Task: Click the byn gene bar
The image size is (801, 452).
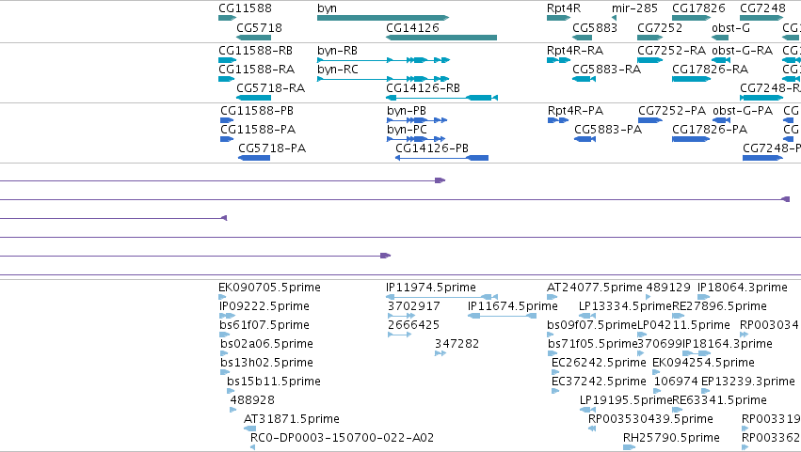Action: 383,18
